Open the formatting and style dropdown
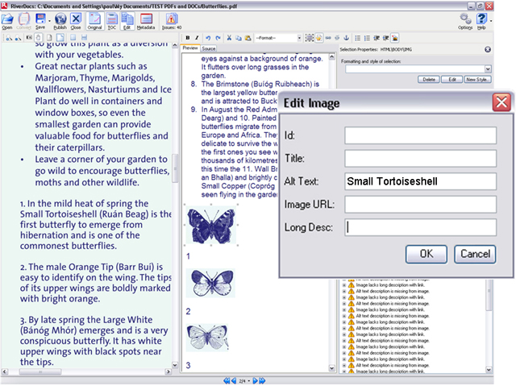 tap(488, 68)
